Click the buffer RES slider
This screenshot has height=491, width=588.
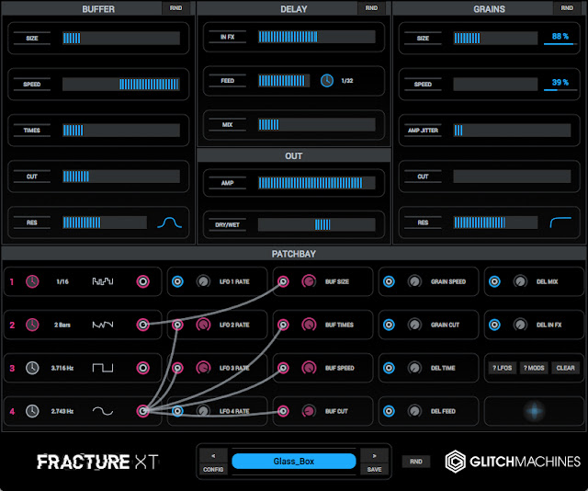[x=105, y=223]
